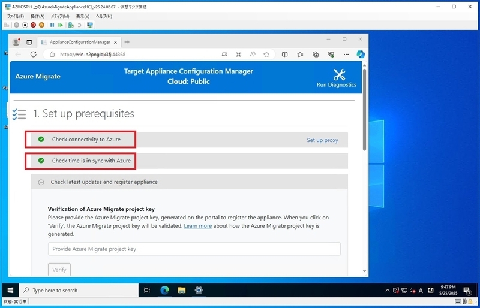Screen dimensions: 480x308
Task: Click the send-to-devices icon in address bar
Action: tap(224, 55)
